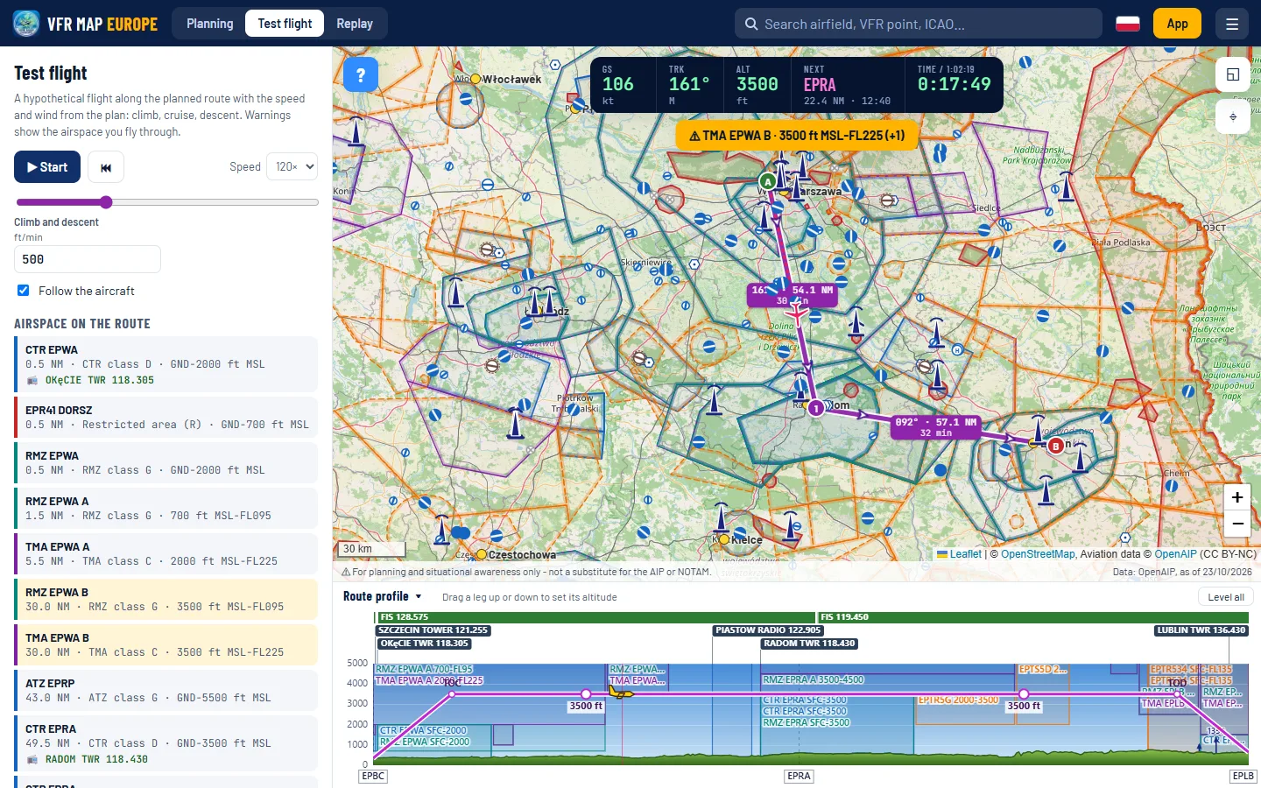The height and width of the screenshot is (788, 1261).
Task: Select the EPR41 DORSZ restricted area entry
Action: [166, 417]
